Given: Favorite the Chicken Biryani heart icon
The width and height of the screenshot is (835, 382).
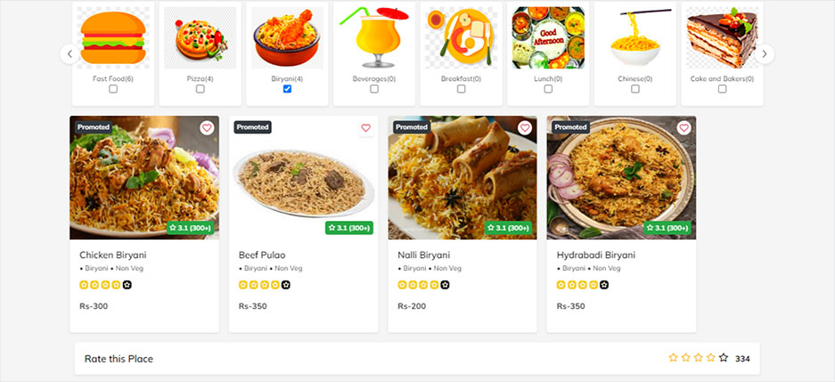Looking at the screenshot, I should pos(207,128).
